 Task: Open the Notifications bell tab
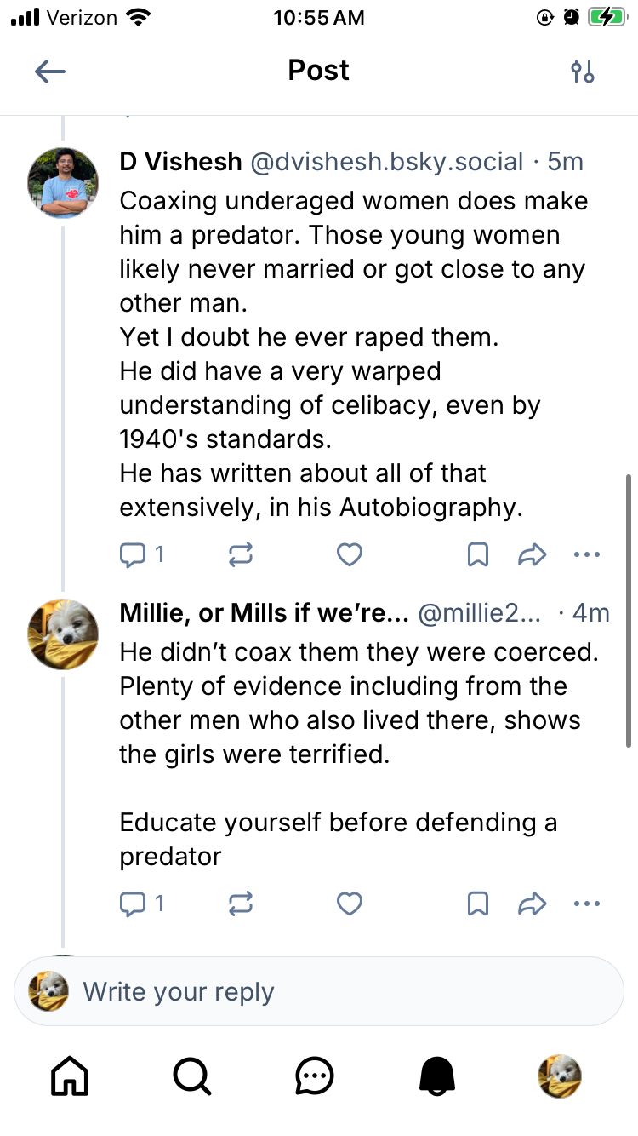[437, 1076]
